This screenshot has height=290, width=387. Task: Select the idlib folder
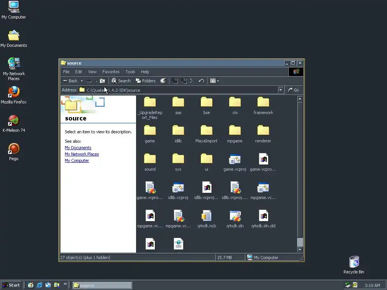tap(178, 134)
